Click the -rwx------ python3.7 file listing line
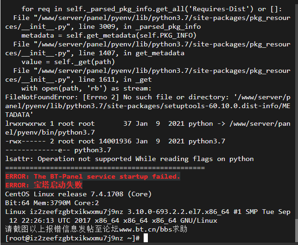The image size is (298, 245). coord(115,142)
